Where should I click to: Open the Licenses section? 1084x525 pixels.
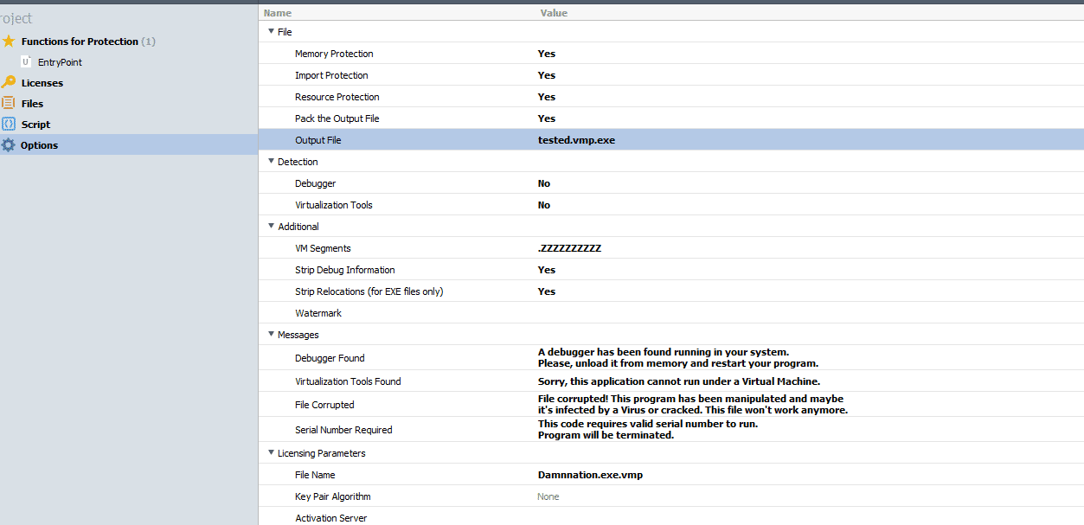pos(42,83)
